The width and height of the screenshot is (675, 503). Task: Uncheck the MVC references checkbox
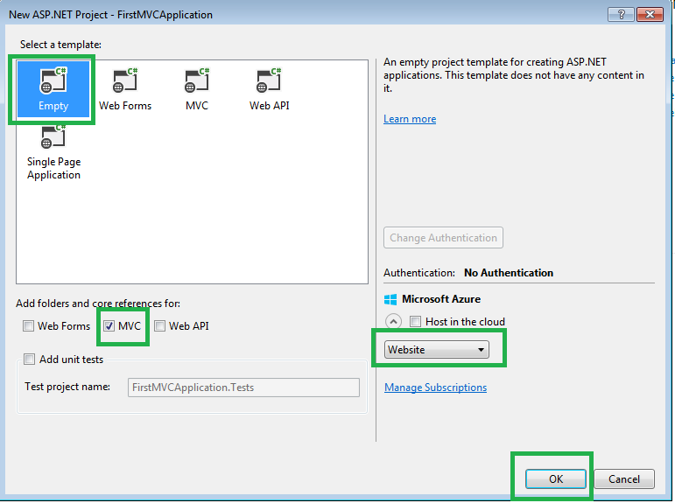(x=109, y=326)
